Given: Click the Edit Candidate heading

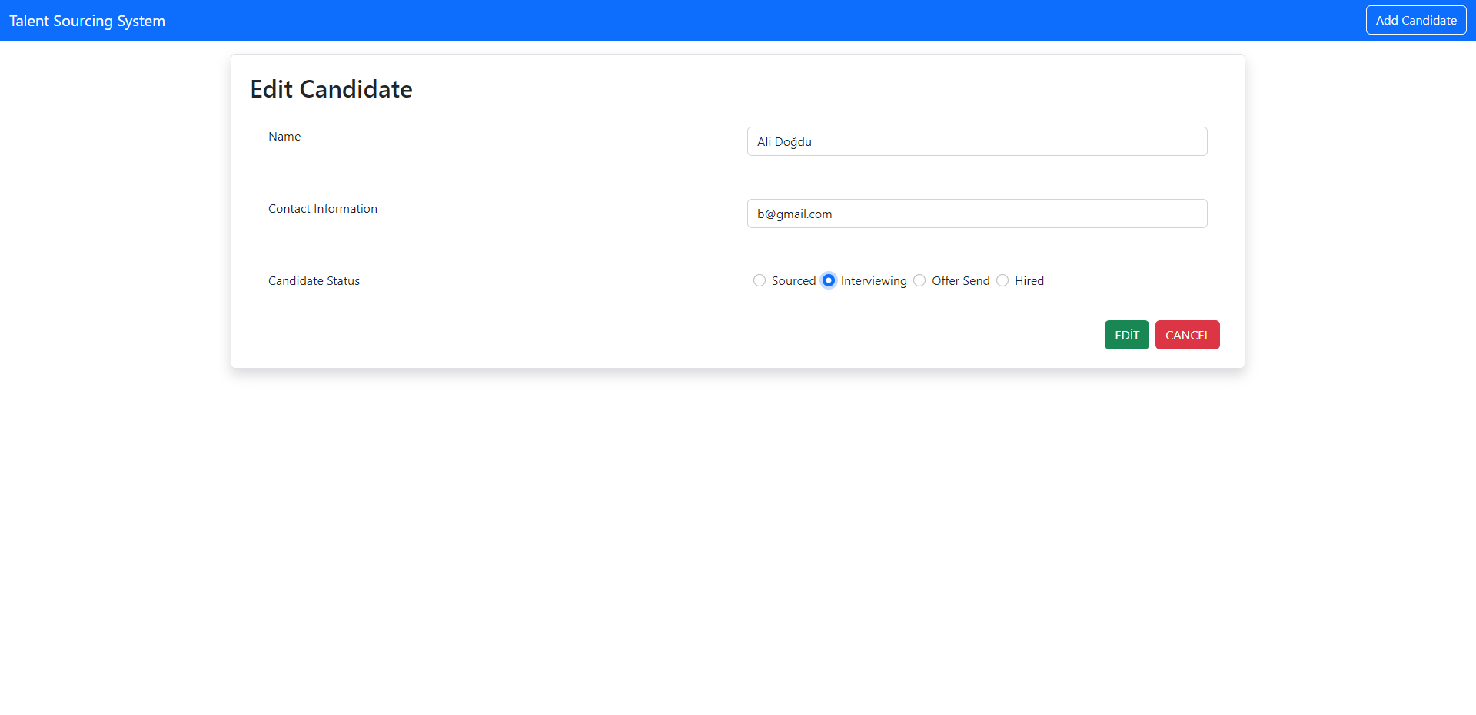Looking at the screenshot, I should click(x=331, y=89).
